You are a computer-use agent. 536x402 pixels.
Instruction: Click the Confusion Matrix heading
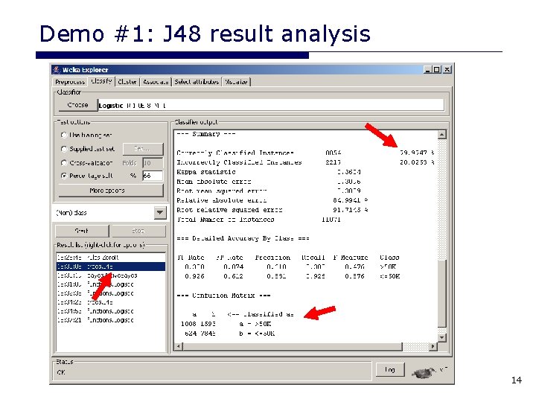(x=223, y=296)
